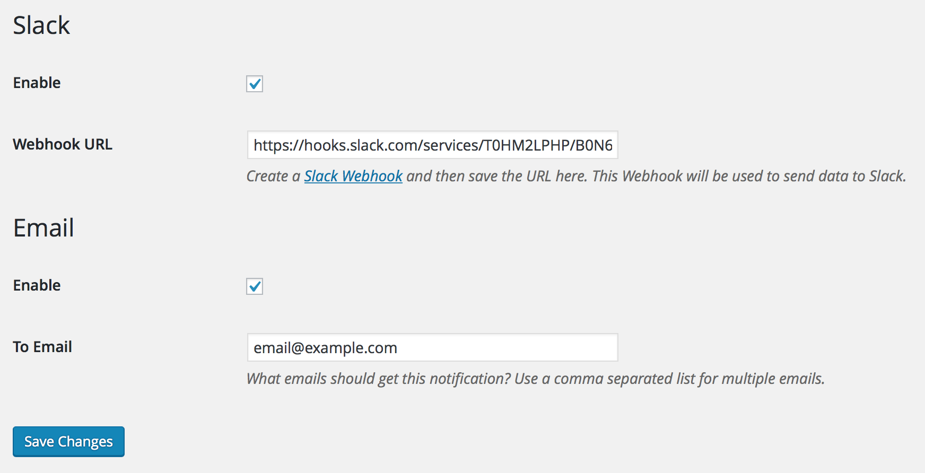Screen dimensions: 925x473
Task: Uncheck the Slack Enable checkbox
Action: click(x=255, y=84)
